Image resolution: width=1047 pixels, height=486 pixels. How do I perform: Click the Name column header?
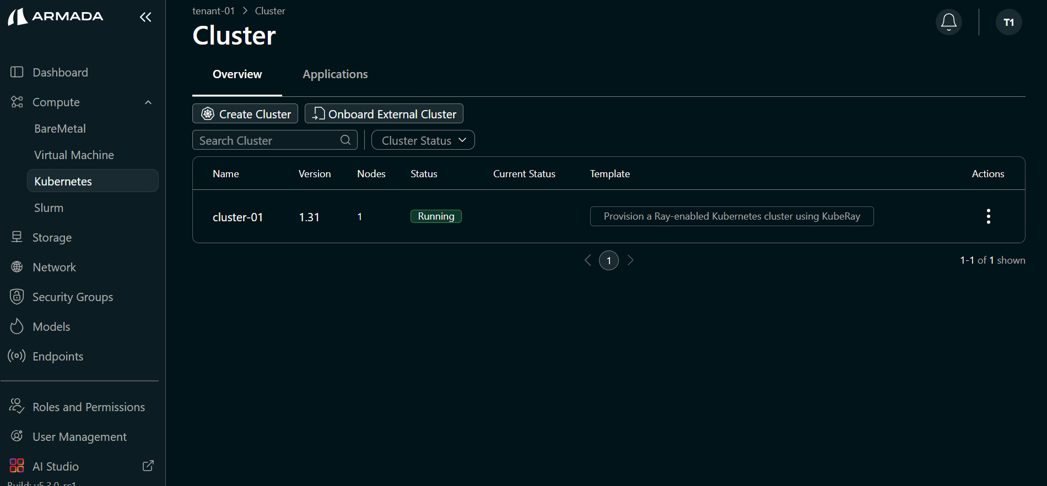[226, 173]
